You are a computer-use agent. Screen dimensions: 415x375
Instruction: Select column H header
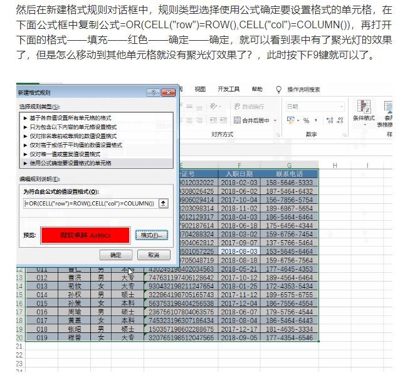pyautogui.click(x=335, y=166)
